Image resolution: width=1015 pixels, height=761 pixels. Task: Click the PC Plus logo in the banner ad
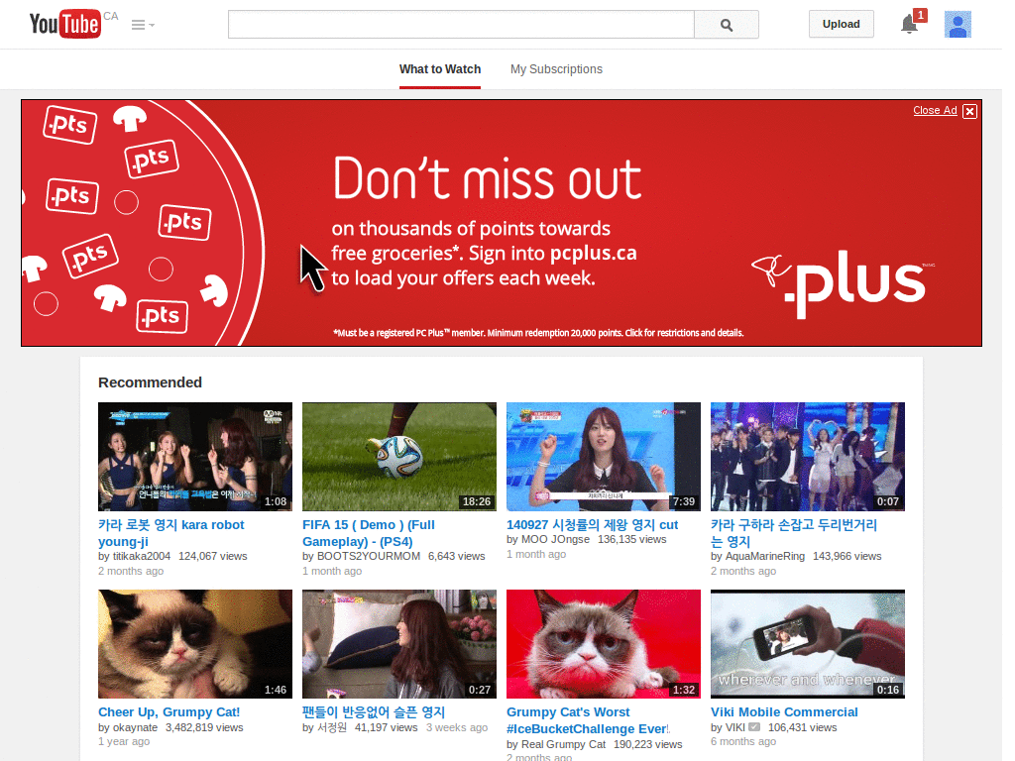click(844, 283)
